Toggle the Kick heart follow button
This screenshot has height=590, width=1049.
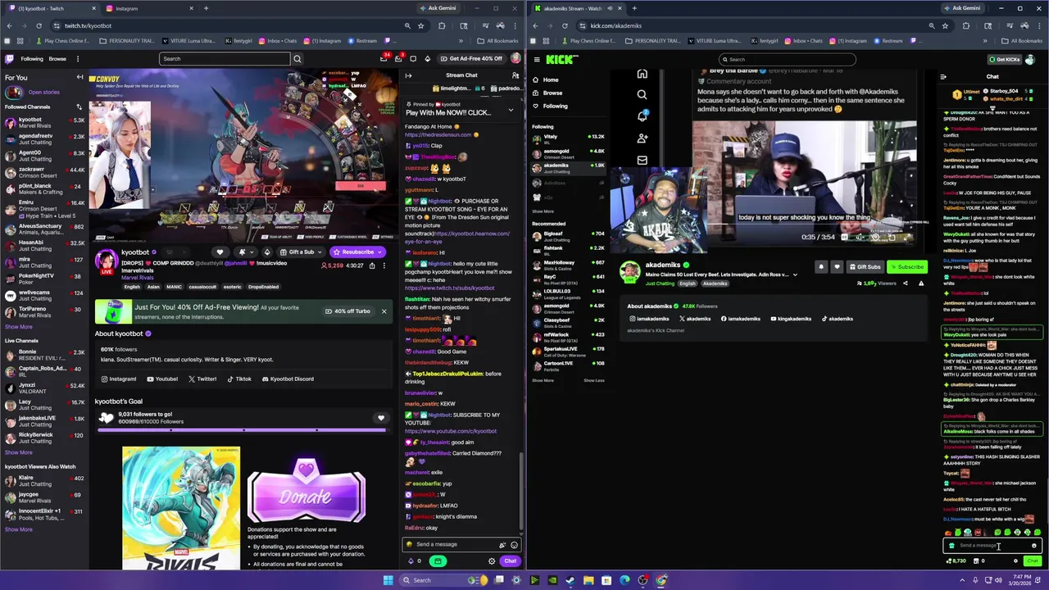[x=837, y=267]
